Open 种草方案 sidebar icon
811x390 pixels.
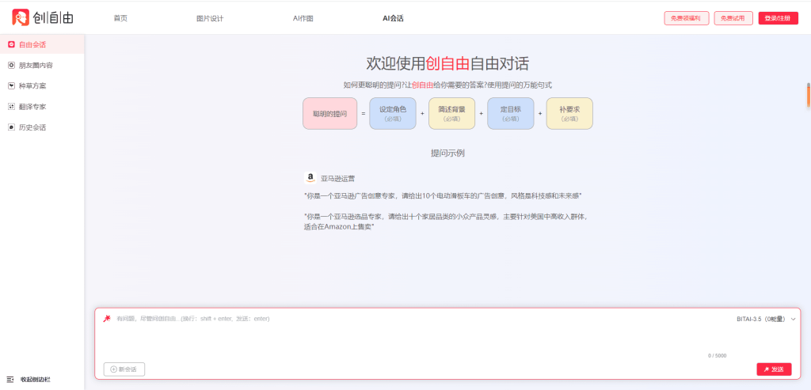coord(11,85)
